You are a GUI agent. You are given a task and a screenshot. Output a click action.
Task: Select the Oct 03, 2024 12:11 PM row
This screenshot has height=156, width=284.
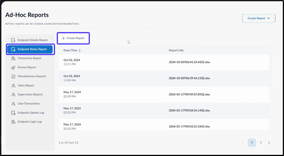164,62
